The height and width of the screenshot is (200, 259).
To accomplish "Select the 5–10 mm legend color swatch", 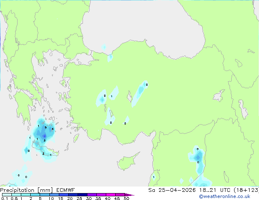I will (x=45, y=195).
